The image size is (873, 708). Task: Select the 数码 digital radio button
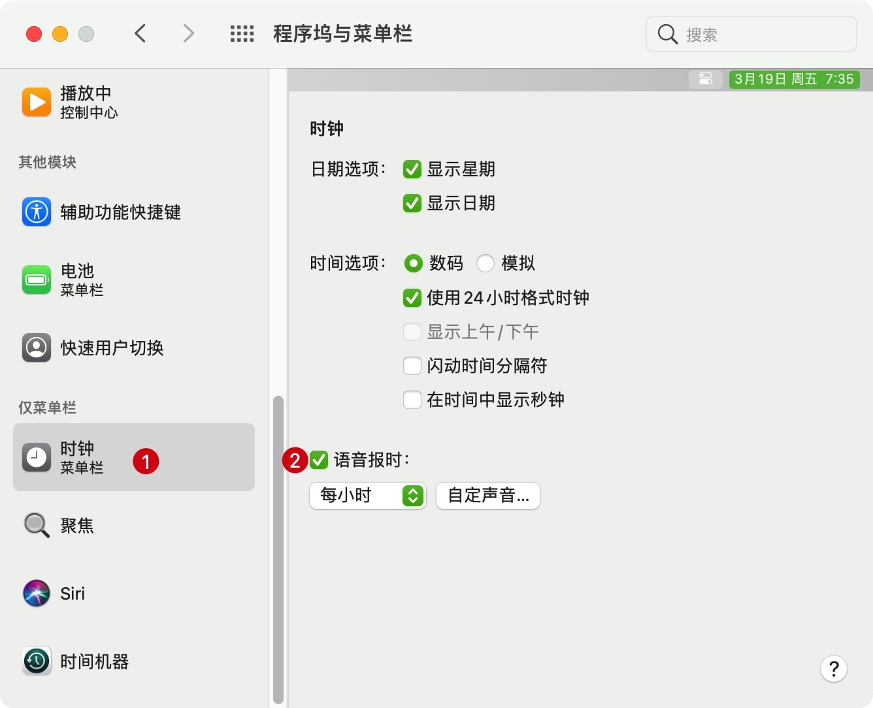pos(414,263)
